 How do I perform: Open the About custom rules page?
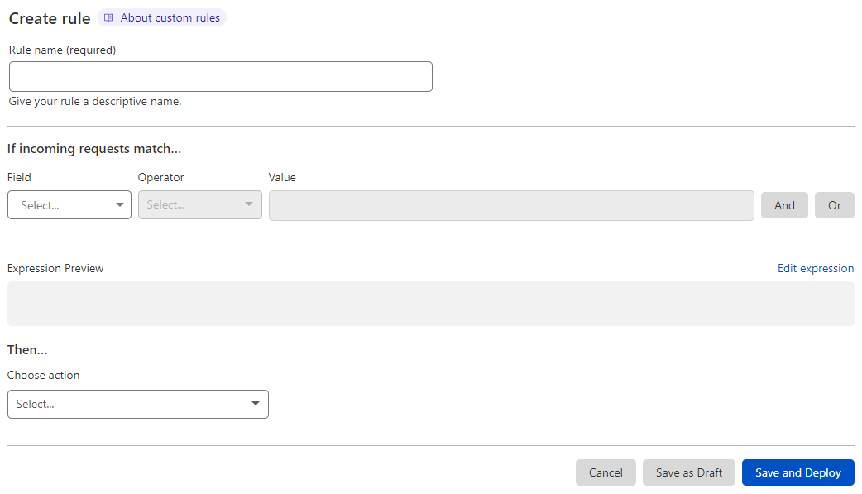click(169, 17)
